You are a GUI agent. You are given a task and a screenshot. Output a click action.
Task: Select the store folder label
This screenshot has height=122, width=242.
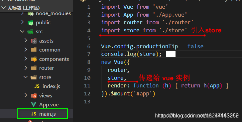point(45,77)
